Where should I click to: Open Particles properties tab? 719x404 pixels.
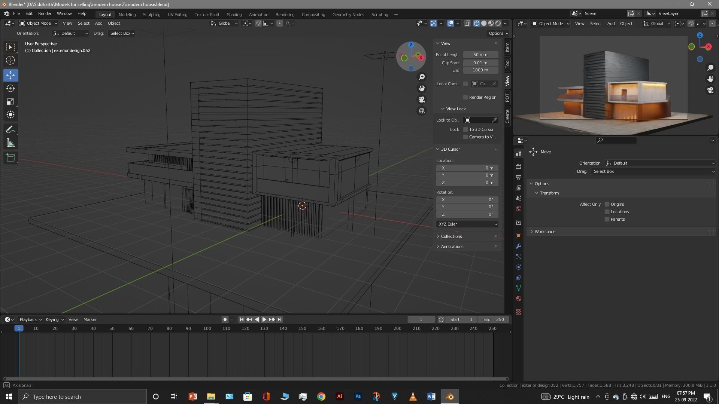coord(519,257)
